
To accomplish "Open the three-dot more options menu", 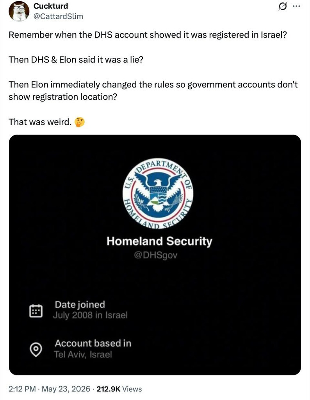I will [296, 6].
